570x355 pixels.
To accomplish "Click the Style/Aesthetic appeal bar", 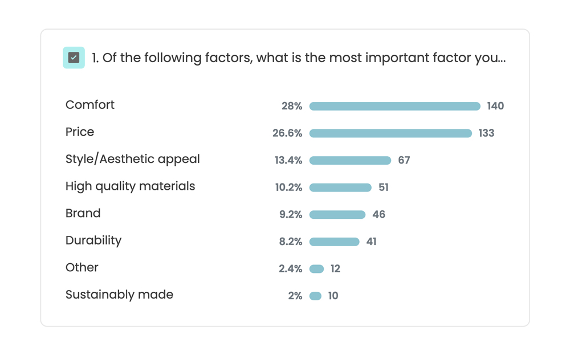I will pyautogui.click(x=350, y=161).
